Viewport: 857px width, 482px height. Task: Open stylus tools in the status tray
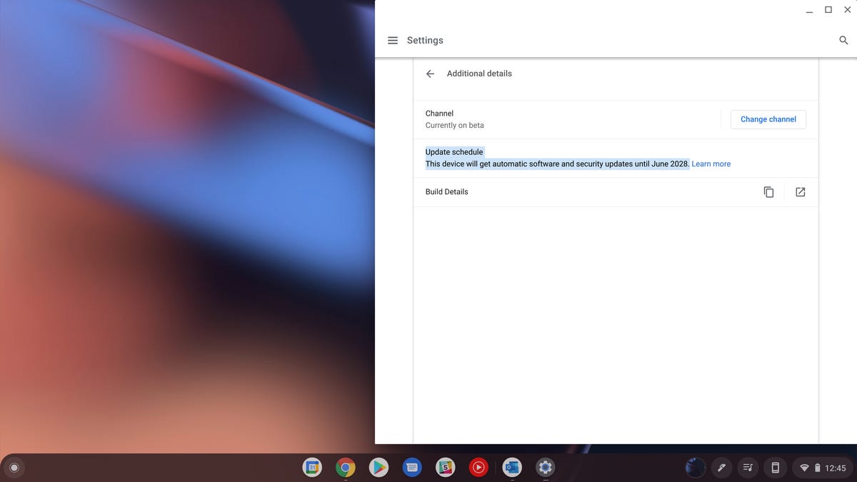tap(721, 468)
